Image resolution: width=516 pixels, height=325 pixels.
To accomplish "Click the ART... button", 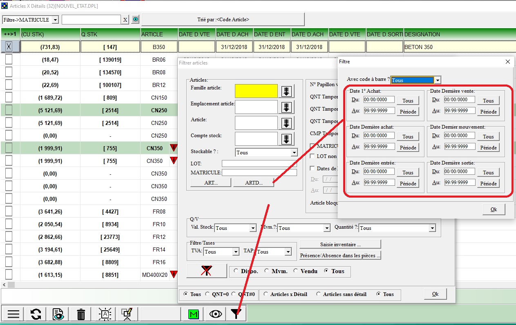I will tap(211, 183).
